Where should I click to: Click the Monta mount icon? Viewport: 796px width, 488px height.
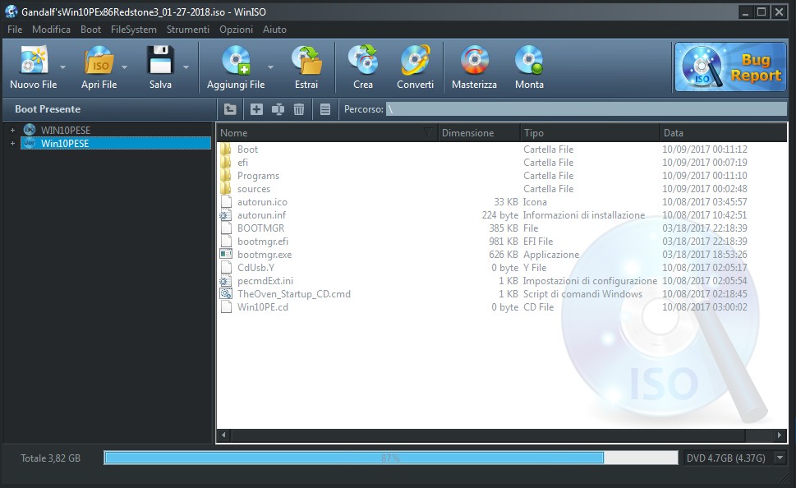(x=529, y=61)
